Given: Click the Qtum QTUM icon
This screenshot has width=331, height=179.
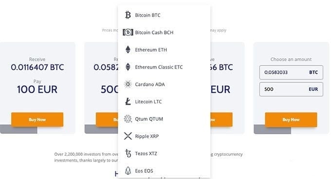Looking at the screenshot, I should click(128, 119).
